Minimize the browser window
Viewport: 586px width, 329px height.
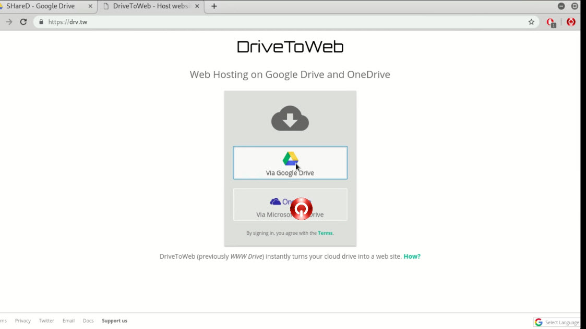[x=561, y=6]
